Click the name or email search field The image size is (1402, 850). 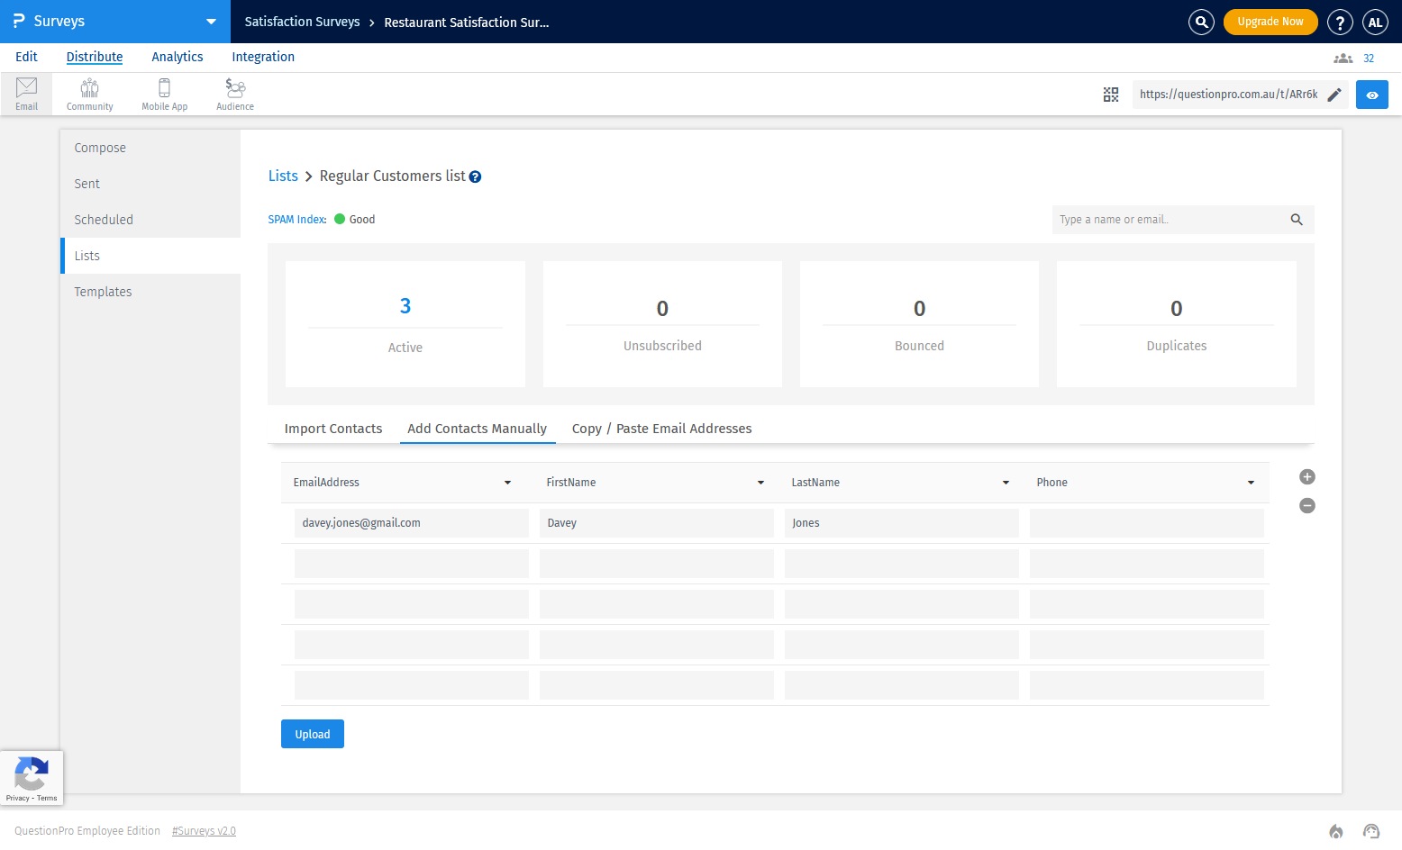(x=1170, y=220)
